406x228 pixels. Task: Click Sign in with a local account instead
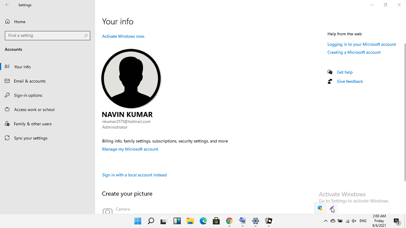pyautogui.click(x=134, y=175)
